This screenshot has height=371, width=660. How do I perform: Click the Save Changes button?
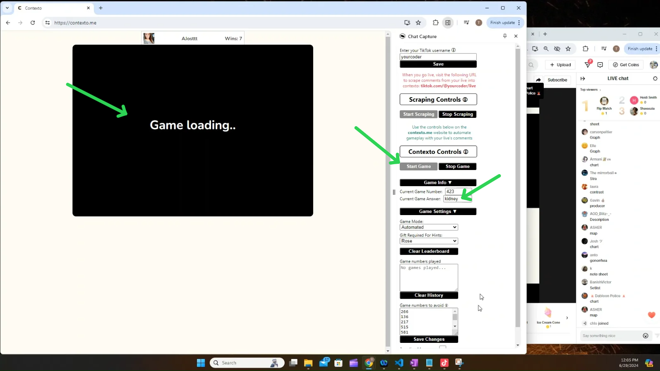click(x=429, y=339)
